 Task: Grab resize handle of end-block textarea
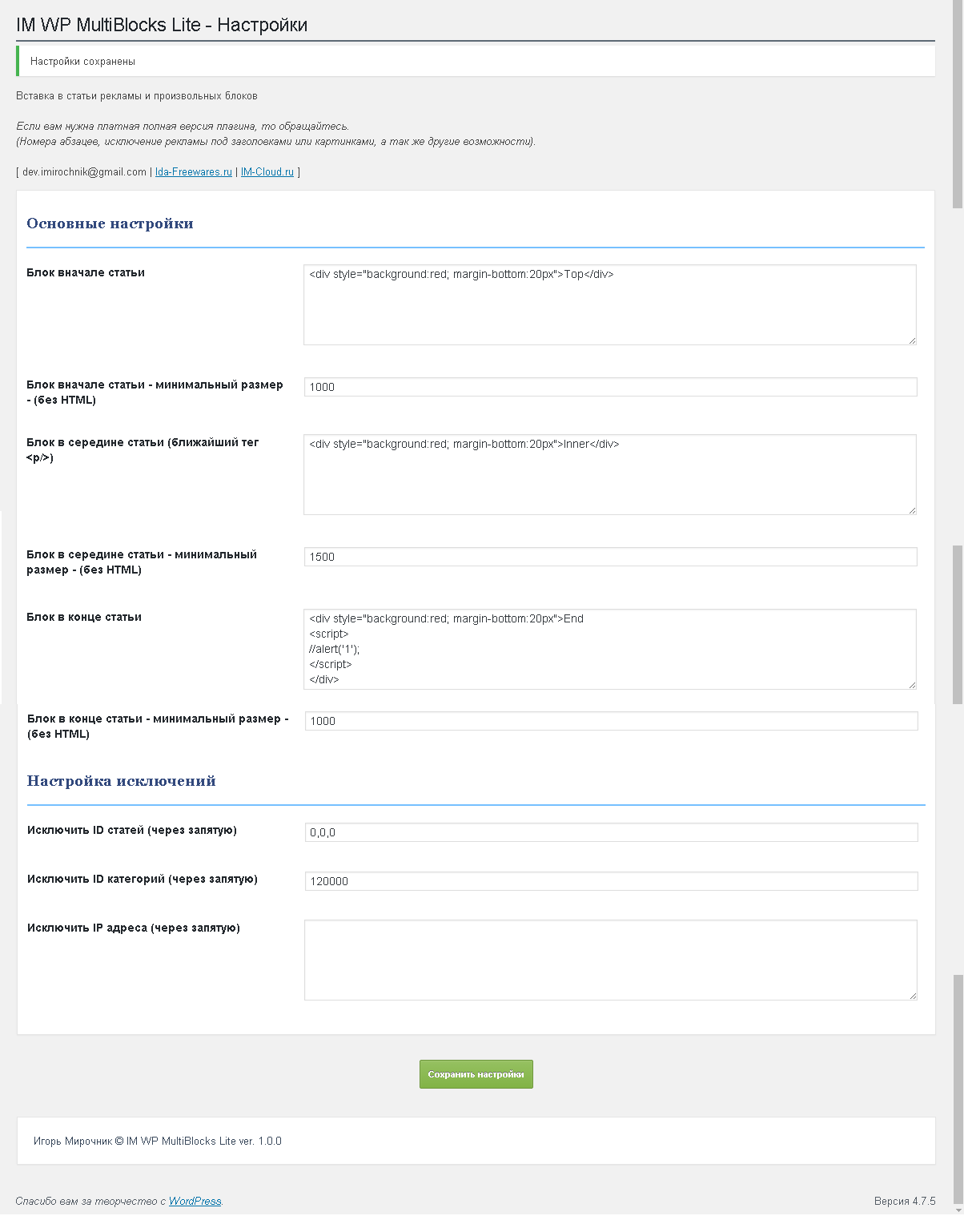point(912,685)
